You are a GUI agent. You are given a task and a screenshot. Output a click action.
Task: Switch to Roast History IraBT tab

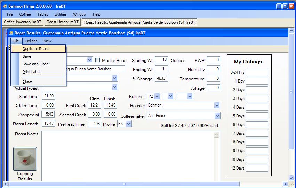(x=63, y=22)
